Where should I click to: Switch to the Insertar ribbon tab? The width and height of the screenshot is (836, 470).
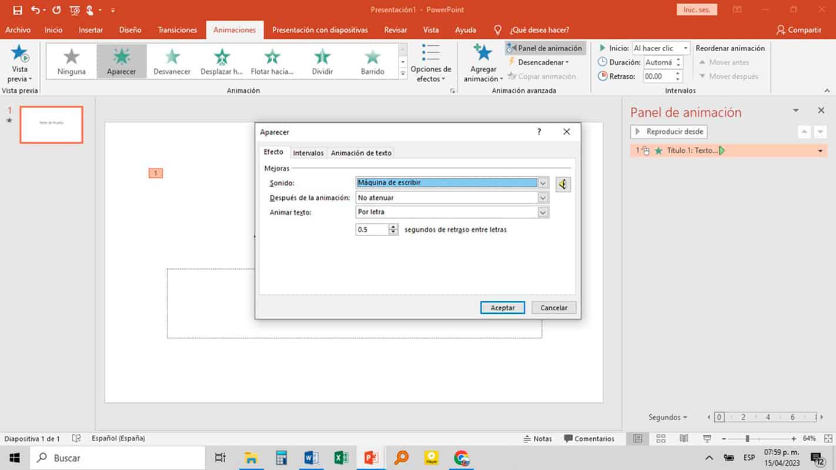pyautogui.click(x=91, y=30)
